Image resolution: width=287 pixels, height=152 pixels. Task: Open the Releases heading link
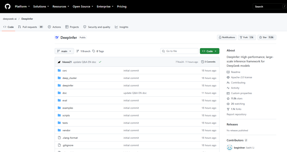[232, 124]
